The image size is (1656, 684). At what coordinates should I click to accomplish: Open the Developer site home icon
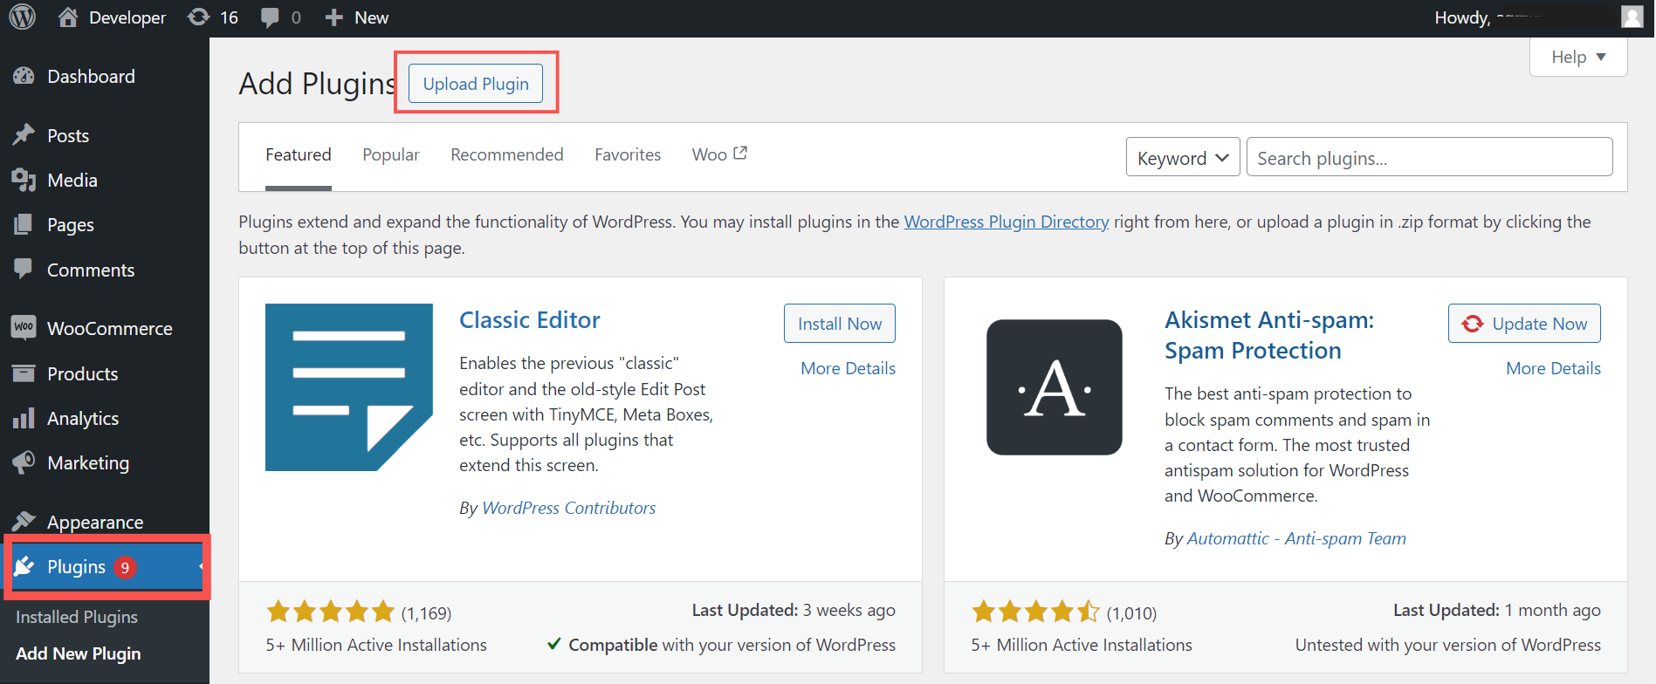pos(68,17)
